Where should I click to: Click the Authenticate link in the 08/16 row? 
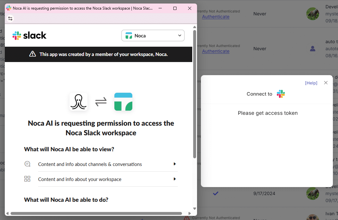pos(216,51)
